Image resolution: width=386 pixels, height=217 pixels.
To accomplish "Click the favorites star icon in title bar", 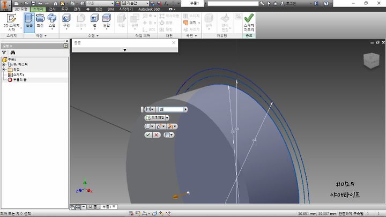I will click(x=275, y=3).
